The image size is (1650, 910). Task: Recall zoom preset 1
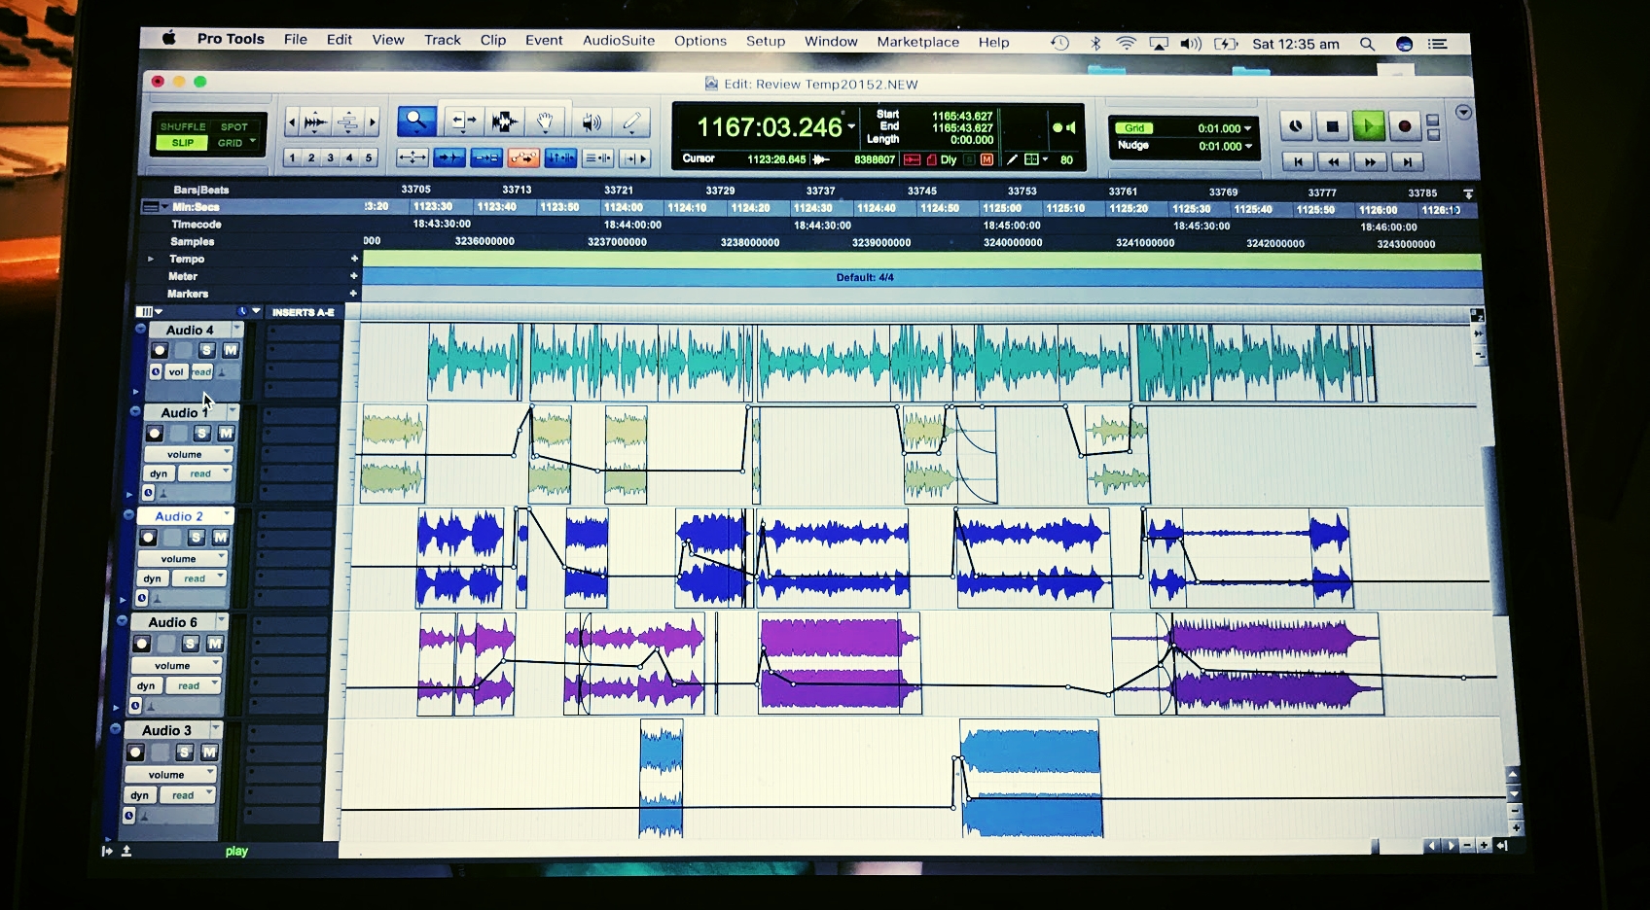tap(293, 157)
